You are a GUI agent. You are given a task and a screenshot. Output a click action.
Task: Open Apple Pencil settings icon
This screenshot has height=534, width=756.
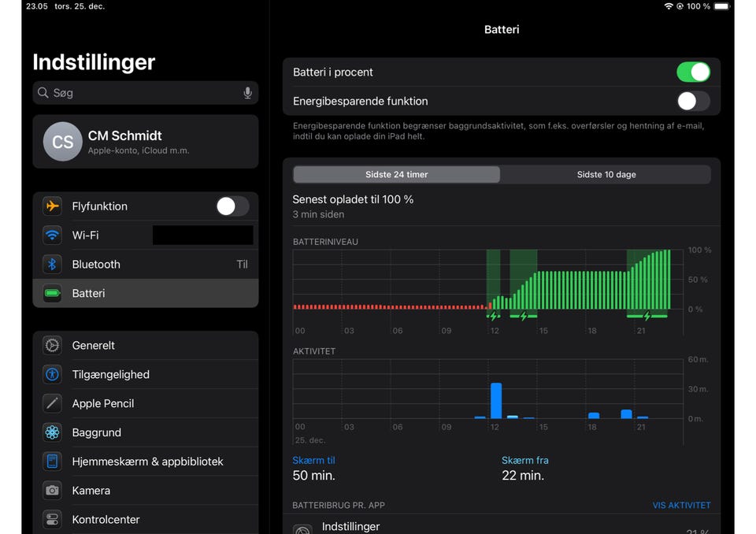point(53,404)
